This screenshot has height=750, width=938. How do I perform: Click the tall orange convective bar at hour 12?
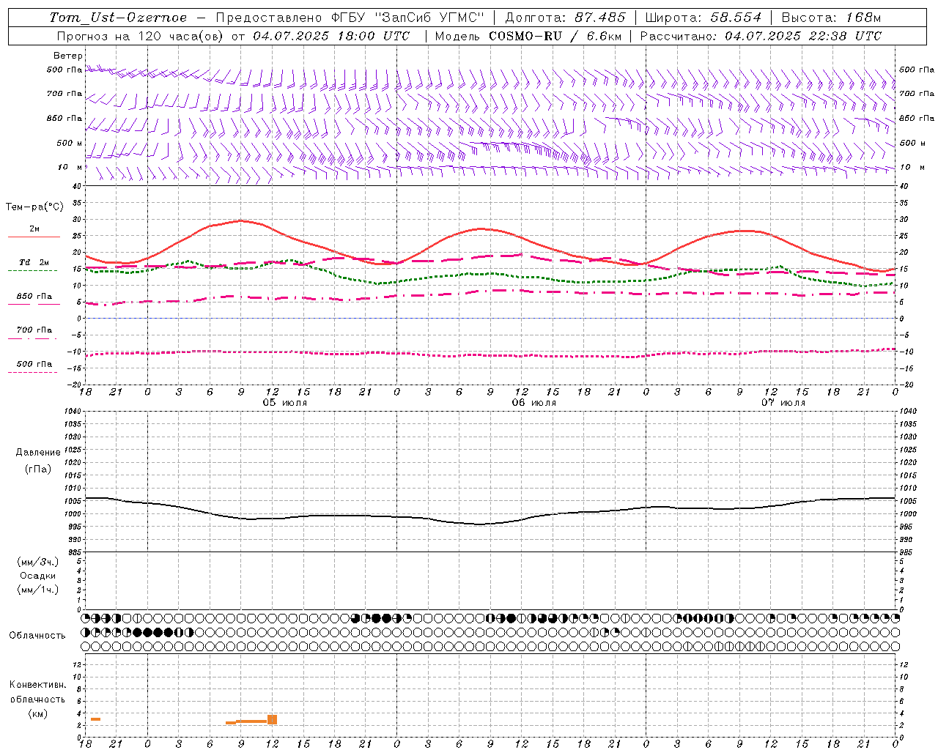[272, 719]
